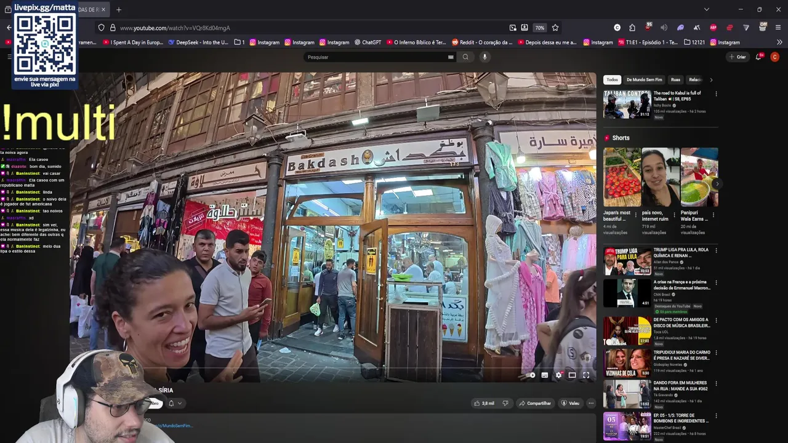The width and height of the screenshot is (788, 443).
Task: Click the YouTube search magnifier icon
Action: (465, 57)
